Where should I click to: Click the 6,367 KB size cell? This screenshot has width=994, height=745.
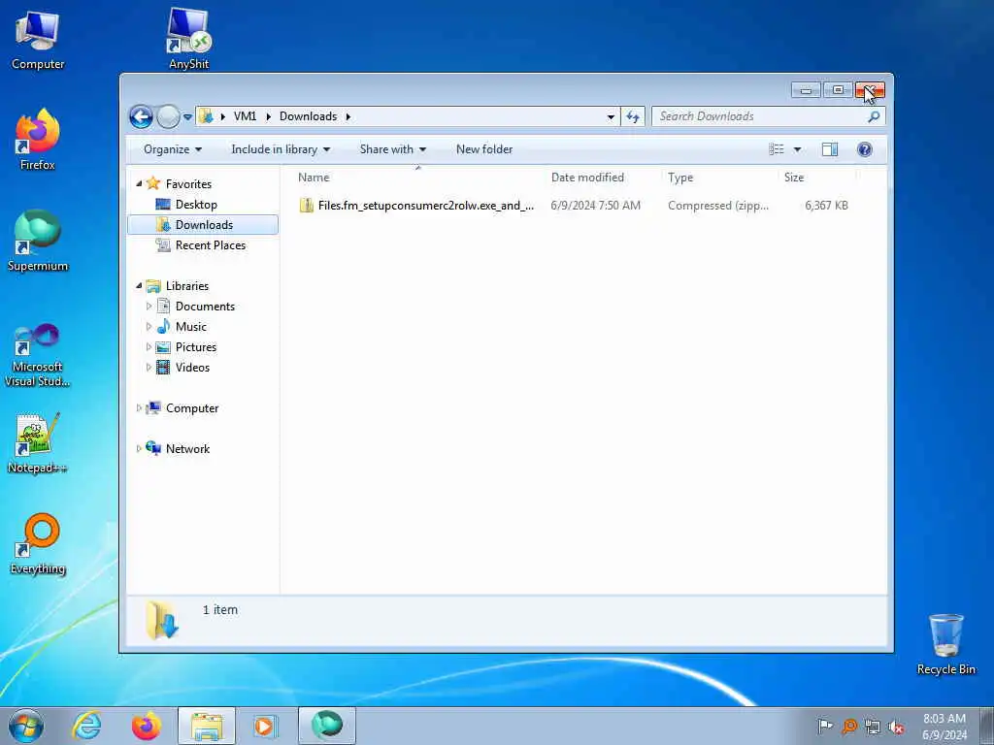pos(826,206)
